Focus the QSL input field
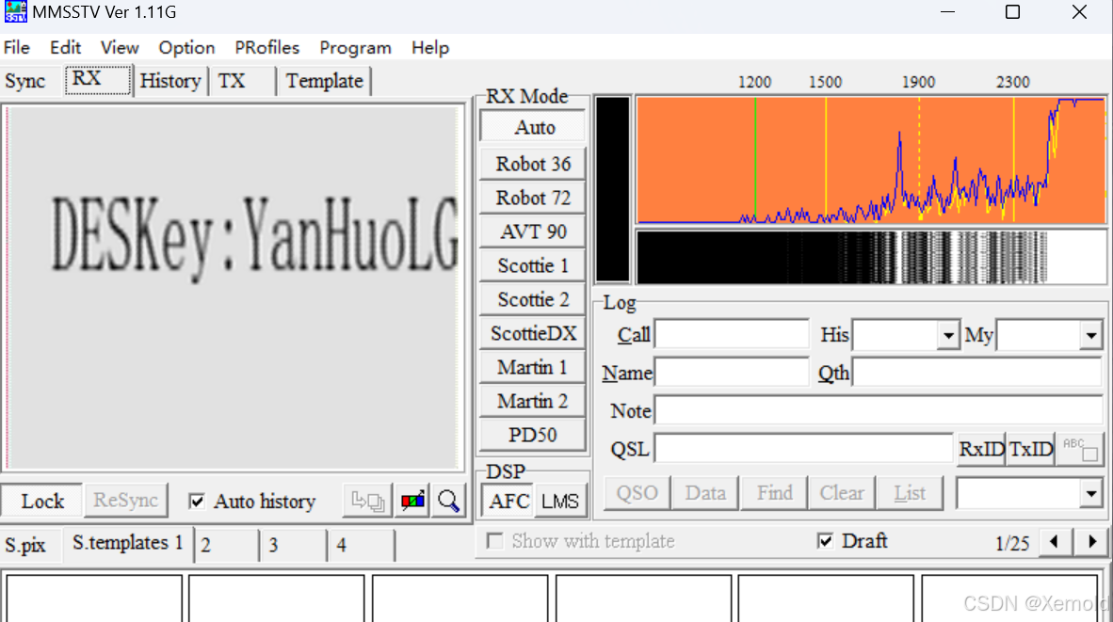1113x622 pixels. click(803, 449)
